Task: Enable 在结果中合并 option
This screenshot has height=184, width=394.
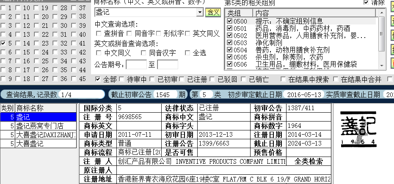Action: point(336,79)
